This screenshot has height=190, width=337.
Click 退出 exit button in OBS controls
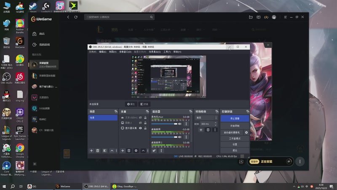[235, 150]
